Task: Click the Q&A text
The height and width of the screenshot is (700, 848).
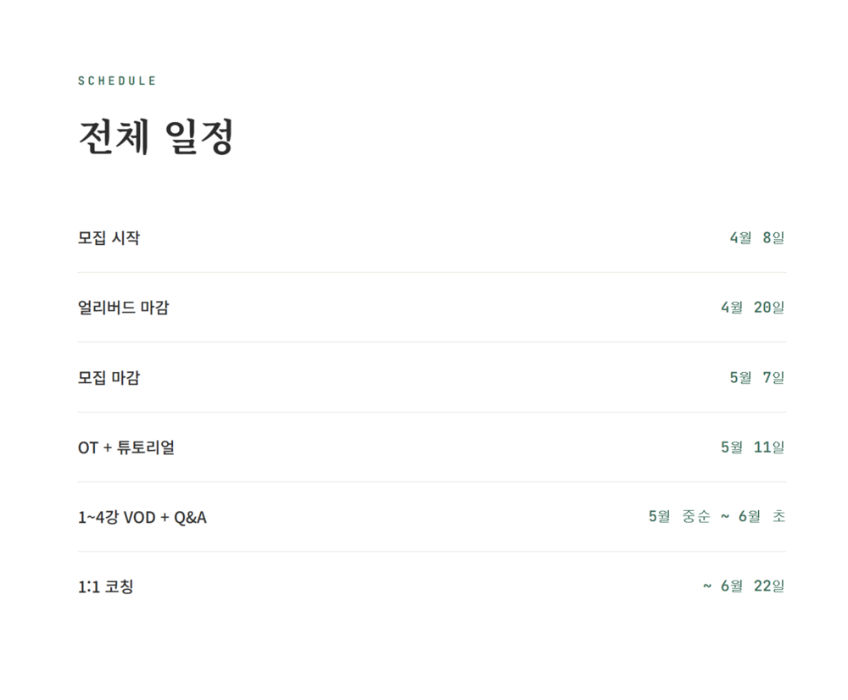Action: [190, 517]
